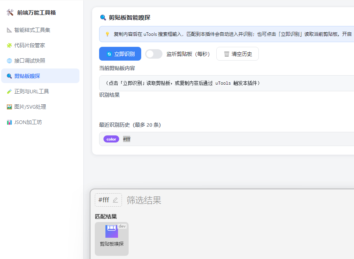Screen dimensions: 354x259
Task: Click the 当前剪贴板内容 text box
Action: (227, 83)
